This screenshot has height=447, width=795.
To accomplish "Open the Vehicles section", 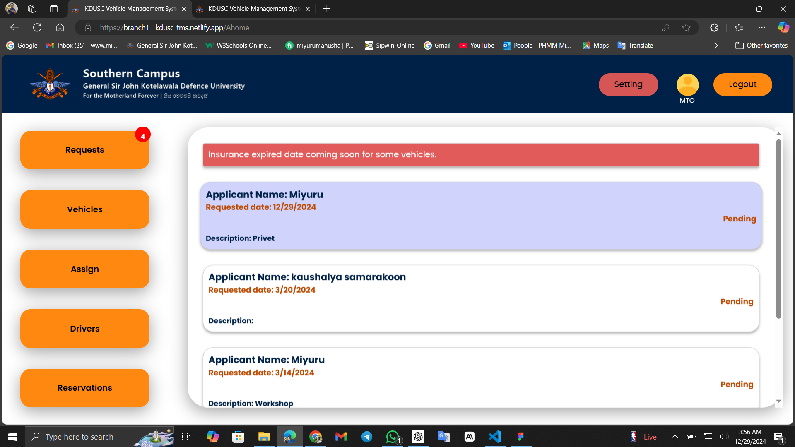I will [85, 209].
